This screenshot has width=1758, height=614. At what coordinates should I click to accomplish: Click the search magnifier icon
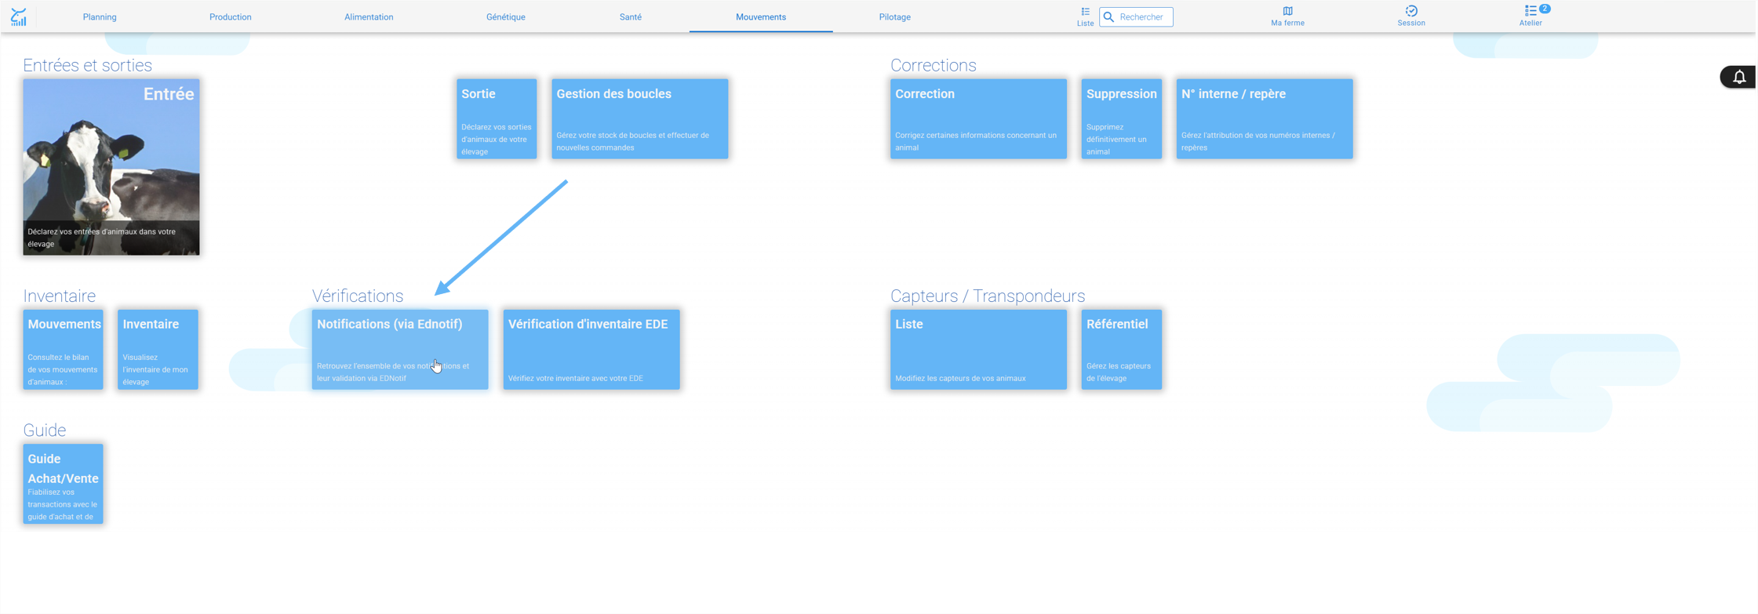(1109, 17)
